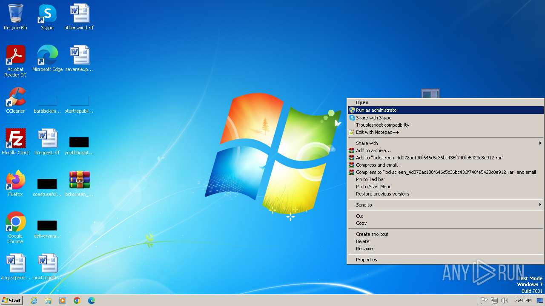Select the FileZilla Client shortcut

[x=15, y=142]
